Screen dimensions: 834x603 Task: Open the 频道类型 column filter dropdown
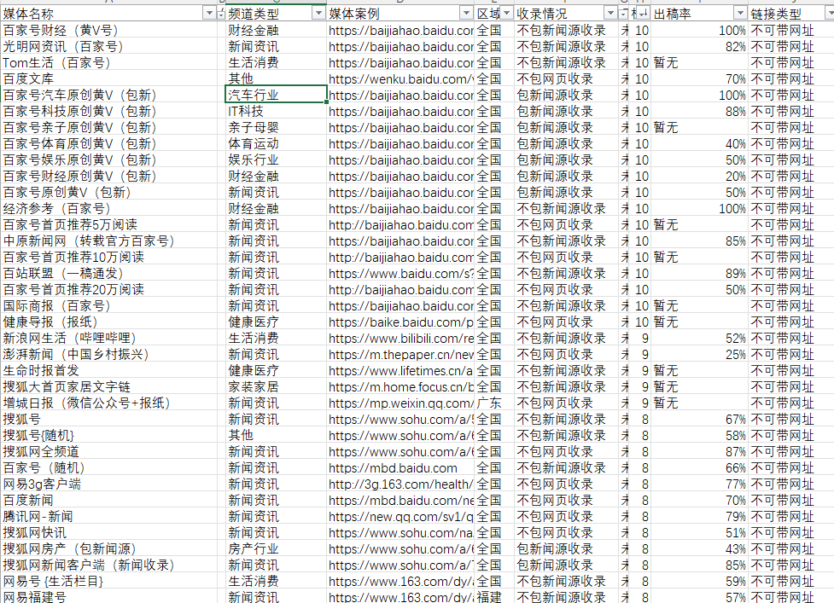[x=318, y=14]
